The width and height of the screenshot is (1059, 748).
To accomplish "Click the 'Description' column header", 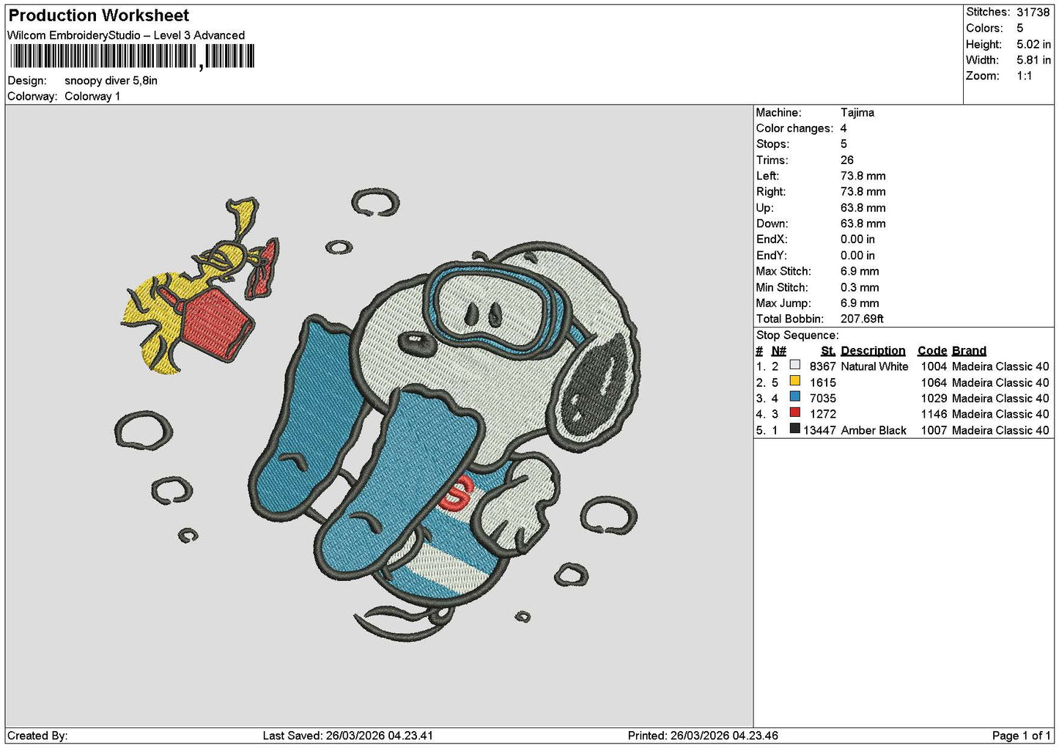I will (873, 351).
